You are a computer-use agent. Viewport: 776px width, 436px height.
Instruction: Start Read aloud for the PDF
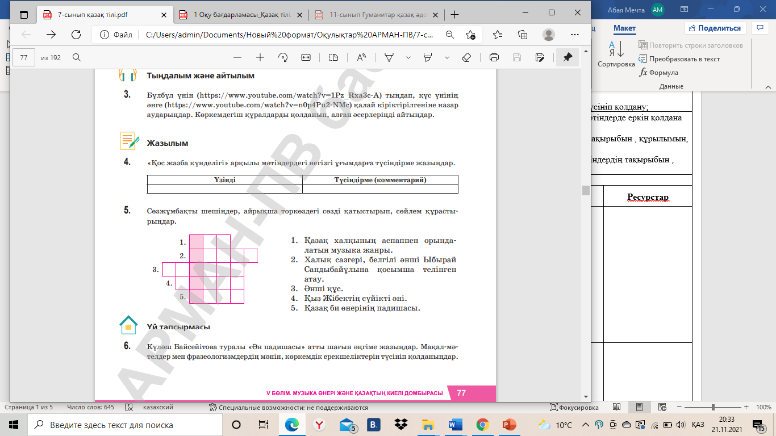pos(361,57)
